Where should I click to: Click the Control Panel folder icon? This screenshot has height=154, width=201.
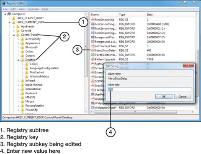18,35
